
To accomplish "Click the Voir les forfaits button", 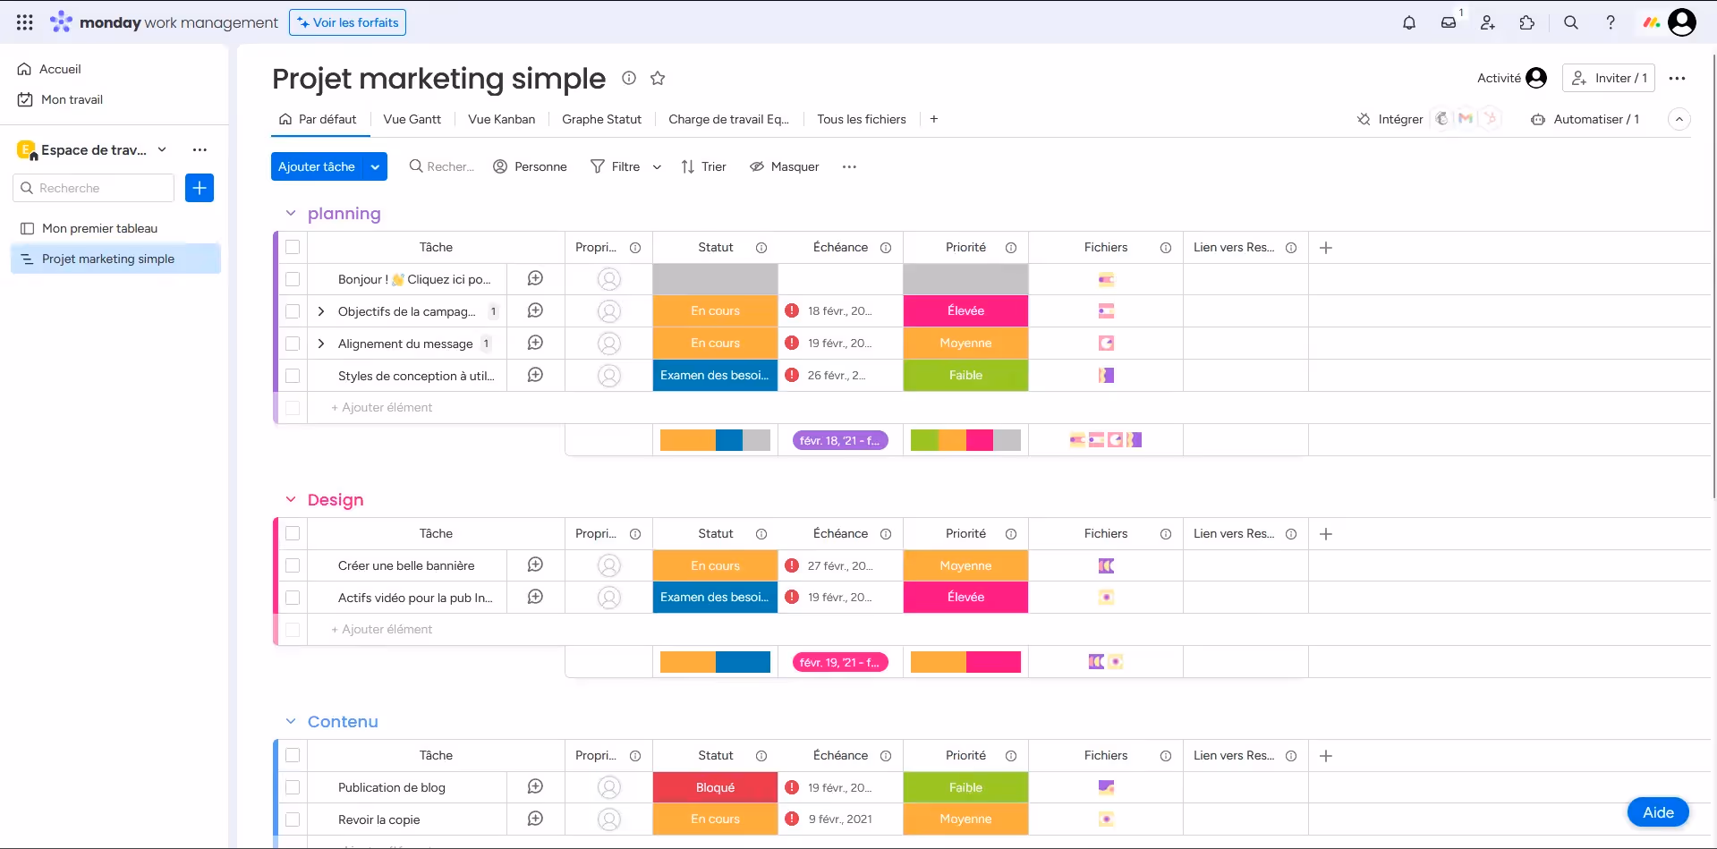I will 347,22.
